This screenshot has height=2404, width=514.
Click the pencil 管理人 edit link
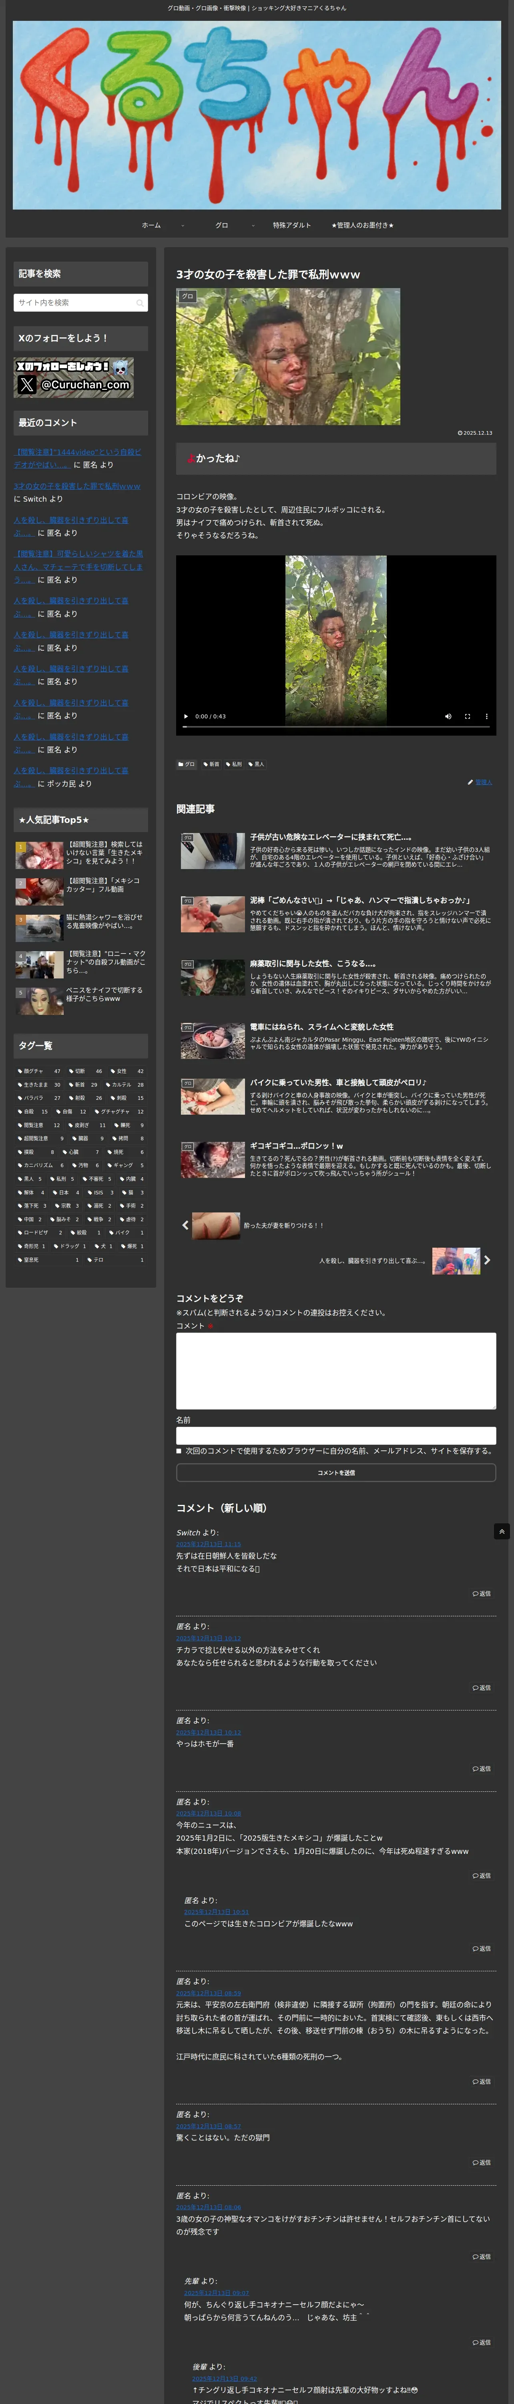click(x=480, y=782)
